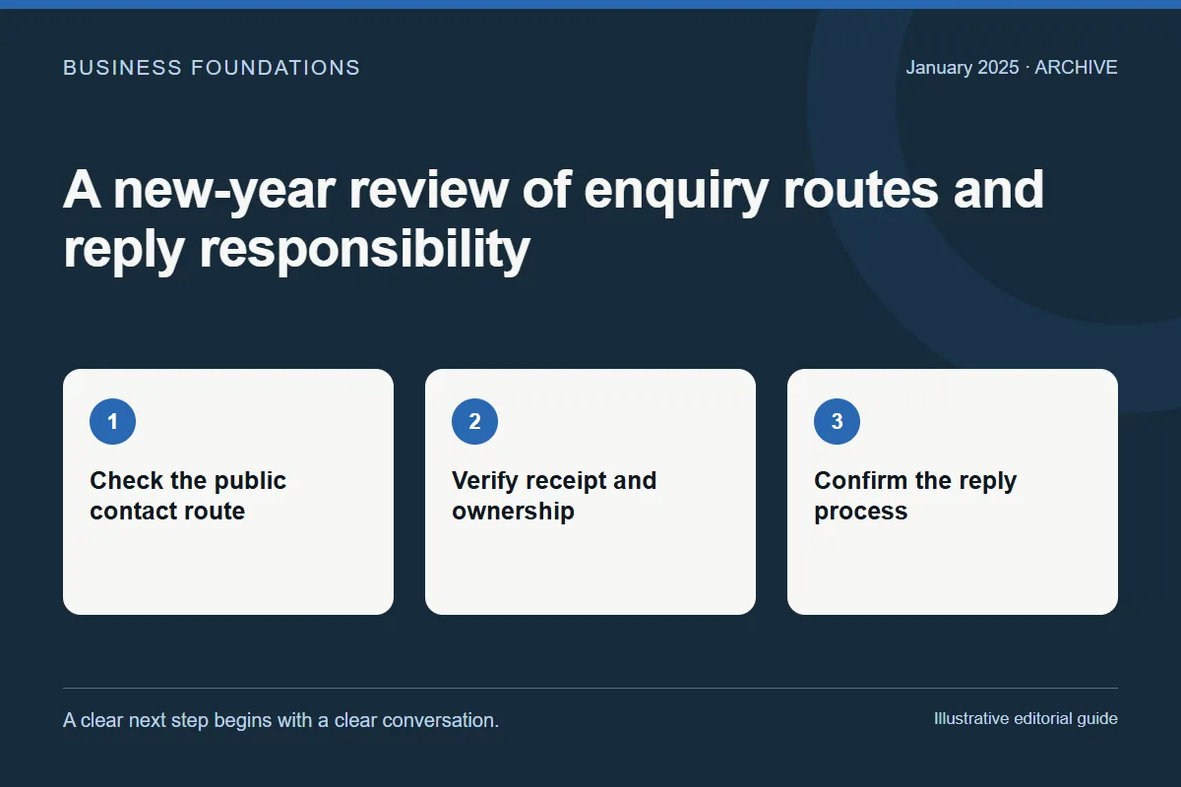Click the 'January 2025 · ARCHIVE' text

point(1012,68)
